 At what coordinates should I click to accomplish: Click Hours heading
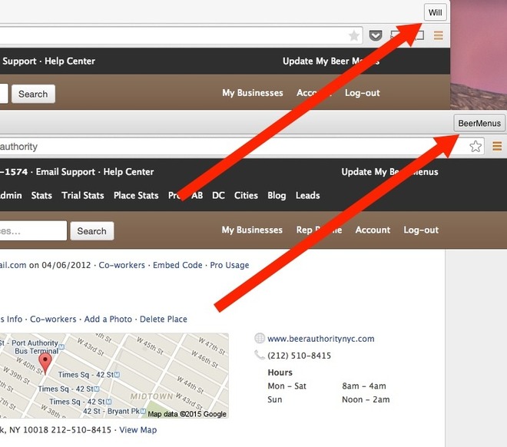pos(280,372)
